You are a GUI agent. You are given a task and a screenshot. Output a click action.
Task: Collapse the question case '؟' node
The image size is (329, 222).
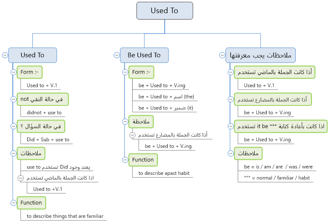pos(13,126)
